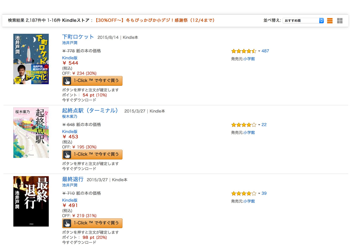This screenshot has width=350, height=246.
Task: Open the おすすめ順 sort dropdown
Action: 303,21
